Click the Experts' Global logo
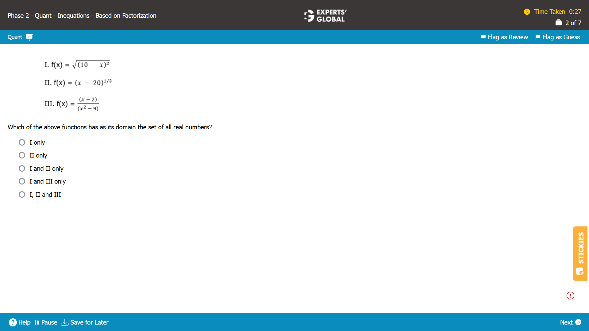Screen dimensions: 589x331 [325, 15]
